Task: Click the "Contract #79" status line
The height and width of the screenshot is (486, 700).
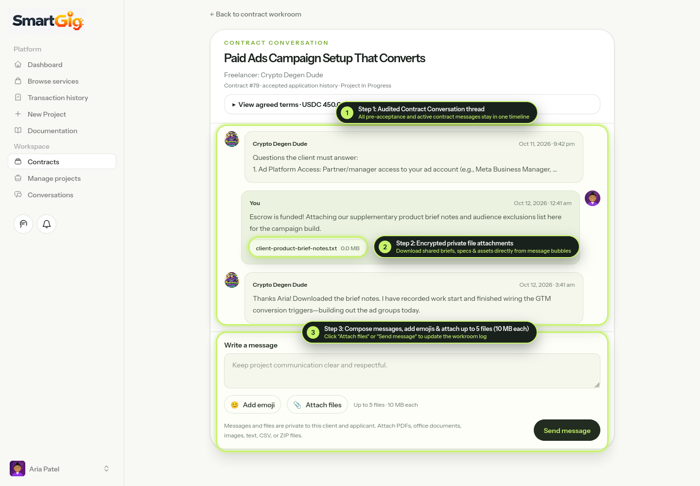Action: (x=308, y=86)
